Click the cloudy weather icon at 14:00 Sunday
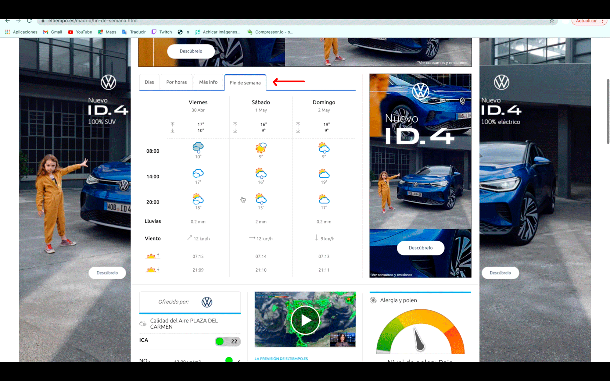Screen dimensions: 610x381 coord(324,173)
